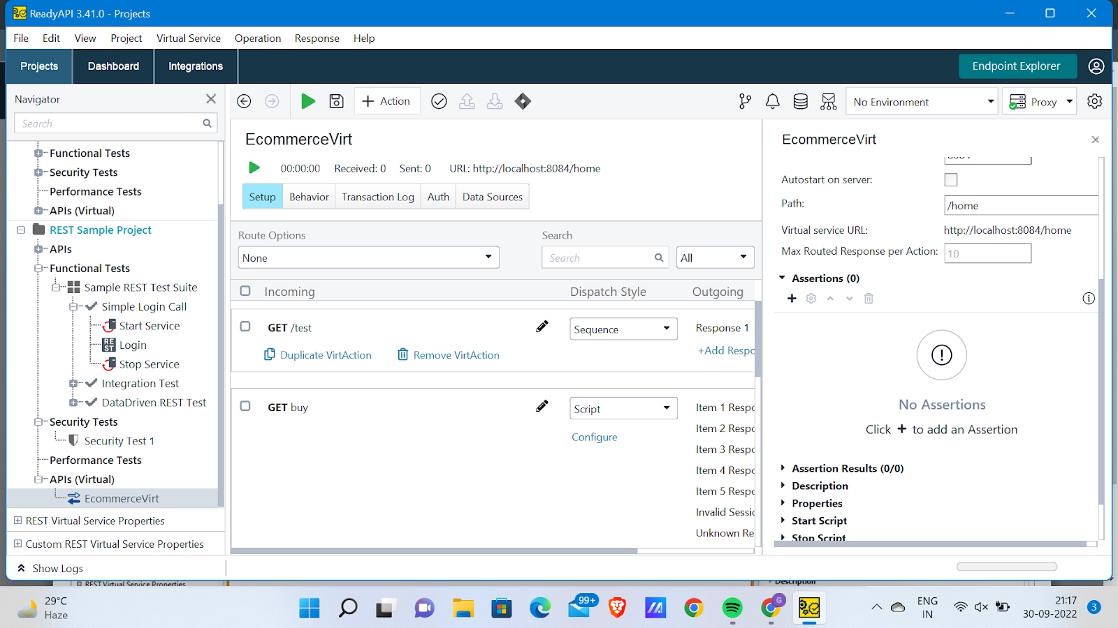Close the Navigator panel
The height and width of the screenshot is (628, 1118).
click(x=211, y=99)
